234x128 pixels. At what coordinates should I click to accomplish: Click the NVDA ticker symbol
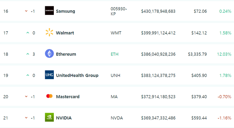117,118
